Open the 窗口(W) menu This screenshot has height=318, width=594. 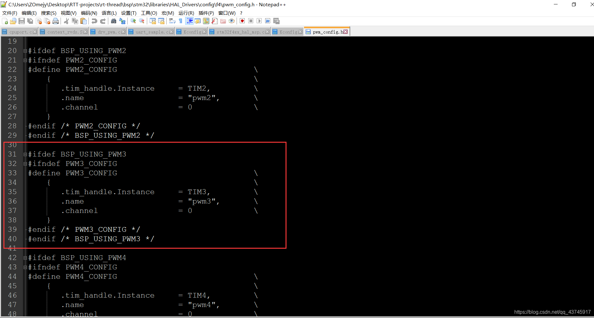pos(227,13)
